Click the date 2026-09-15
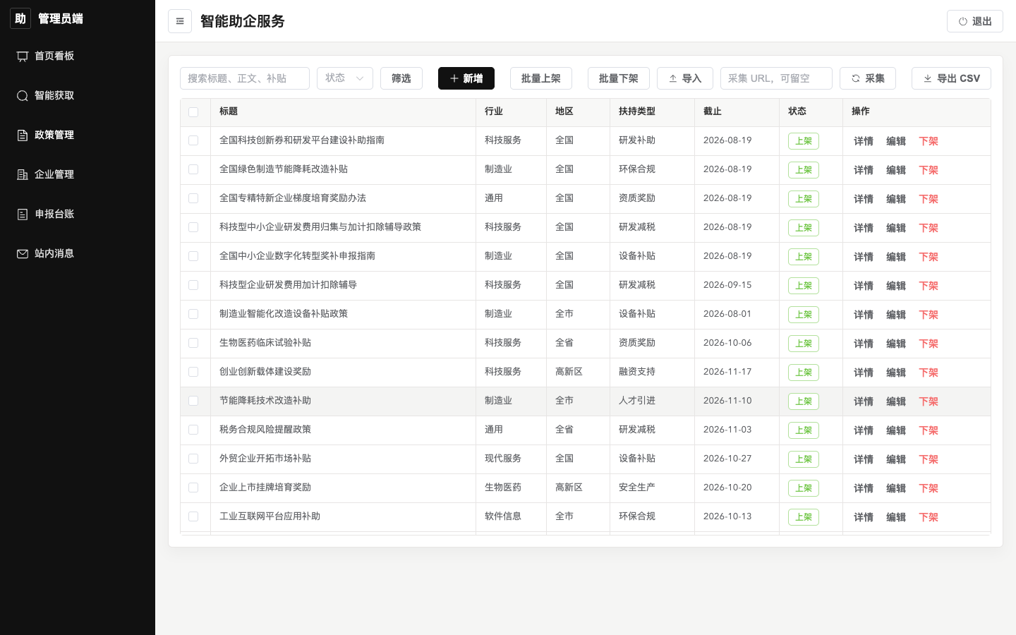Screen dimensions: 1016x635 point(727,285)
